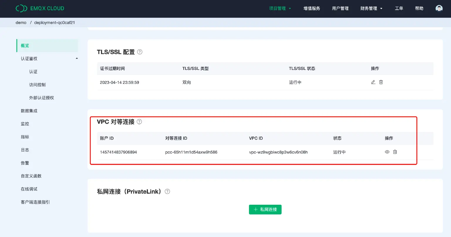Delete the VPC peering connection

click(395, 152)
